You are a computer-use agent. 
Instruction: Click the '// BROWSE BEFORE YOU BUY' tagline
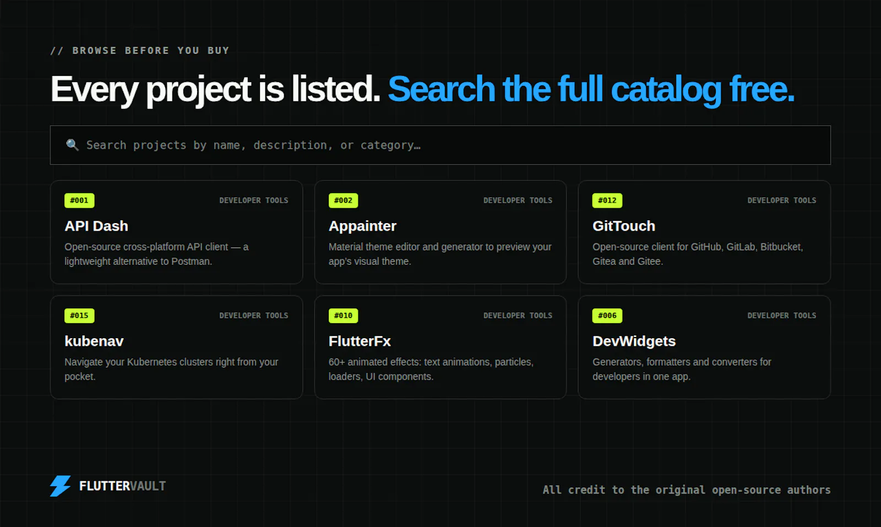tap(140, 51)
